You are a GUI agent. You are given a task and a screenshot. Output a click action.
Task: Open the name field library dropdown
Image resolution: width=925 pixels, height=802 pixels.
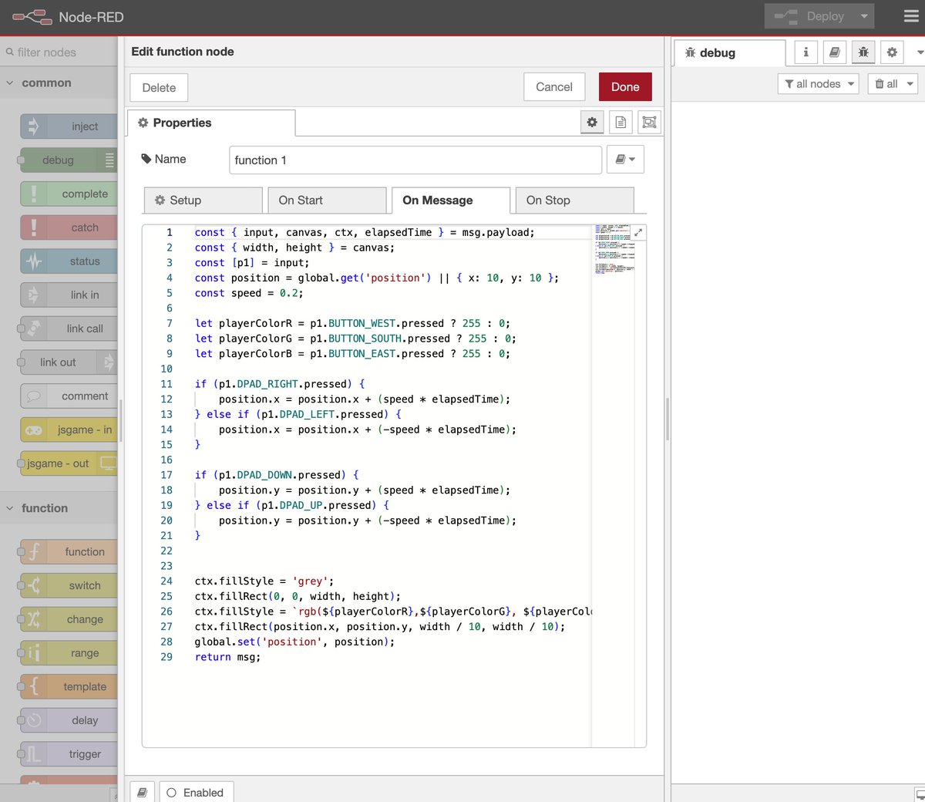pyautogui.click(x=625, y=160)
